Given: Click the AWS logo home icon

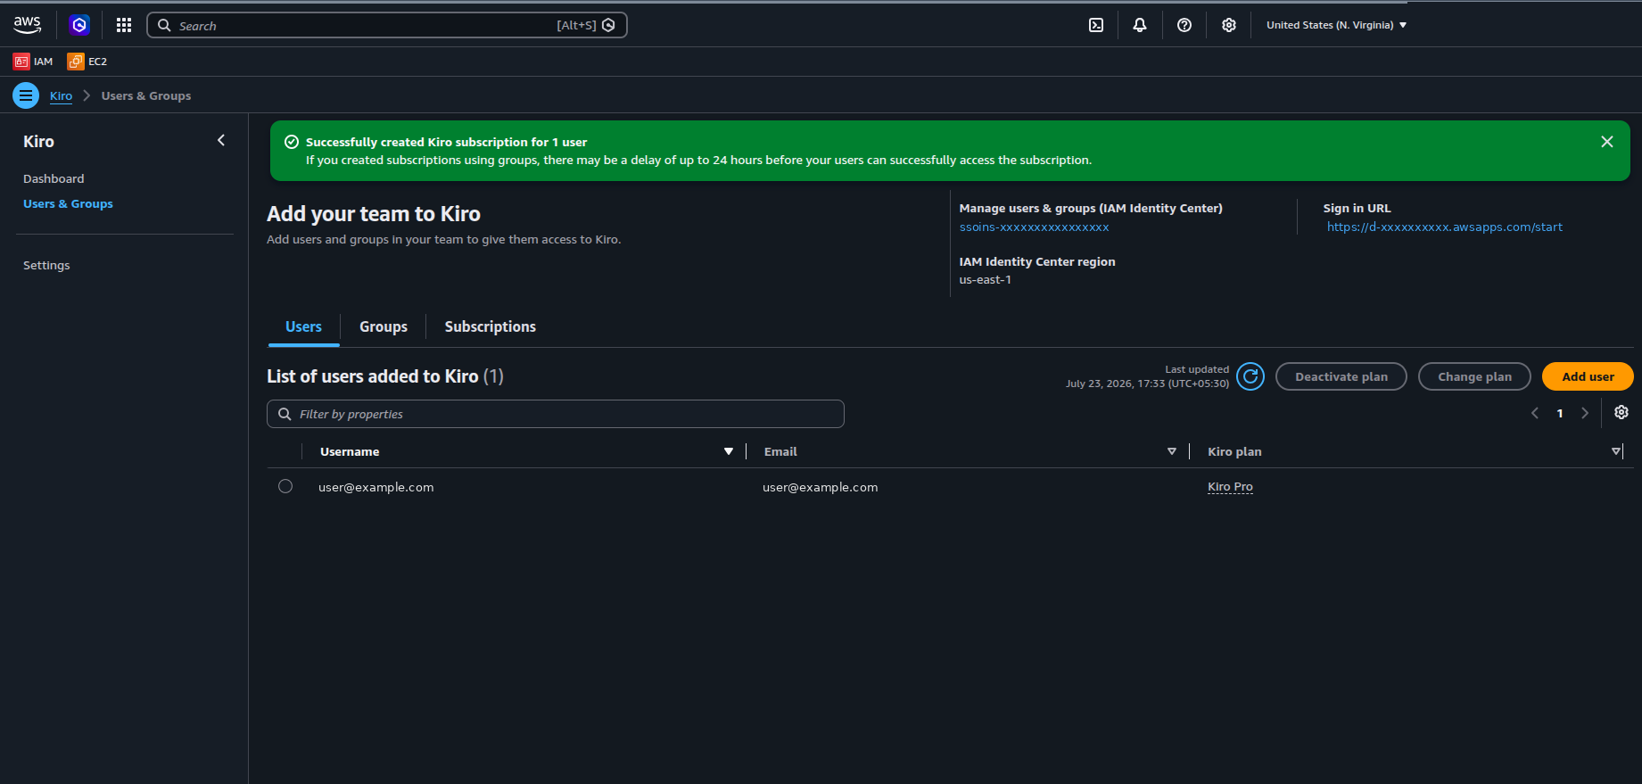Looking at the screenshot, I should pyautogui.click(x=28, y=25).
